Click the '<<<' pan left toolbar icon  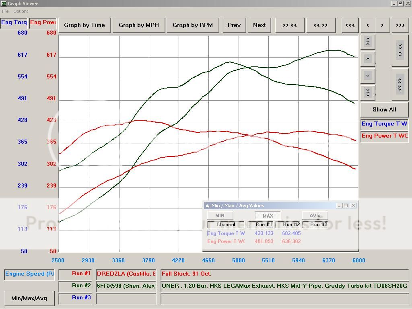point(350,25)
